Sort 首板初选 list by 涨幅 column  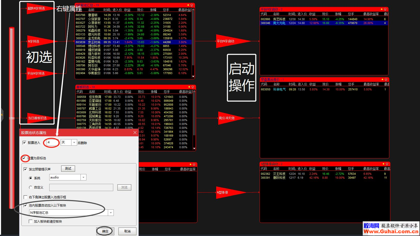tap(154, 92)
